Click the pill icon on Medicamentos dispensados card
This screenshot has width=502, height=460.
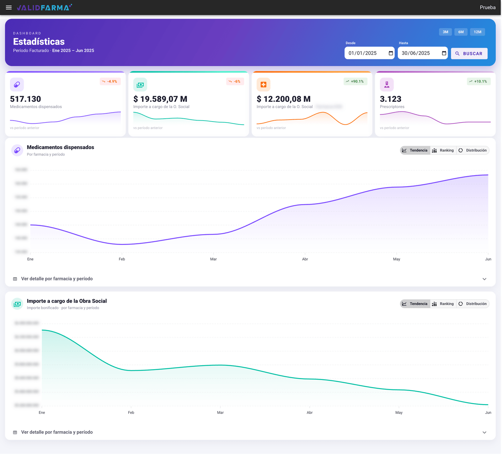(x=17, y=84)
